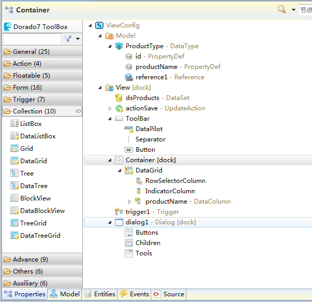Viewport: 312px width, 302px height.
Task: Collapse the dialog1 Dialog tree node
Action: [x=110, y=222]
